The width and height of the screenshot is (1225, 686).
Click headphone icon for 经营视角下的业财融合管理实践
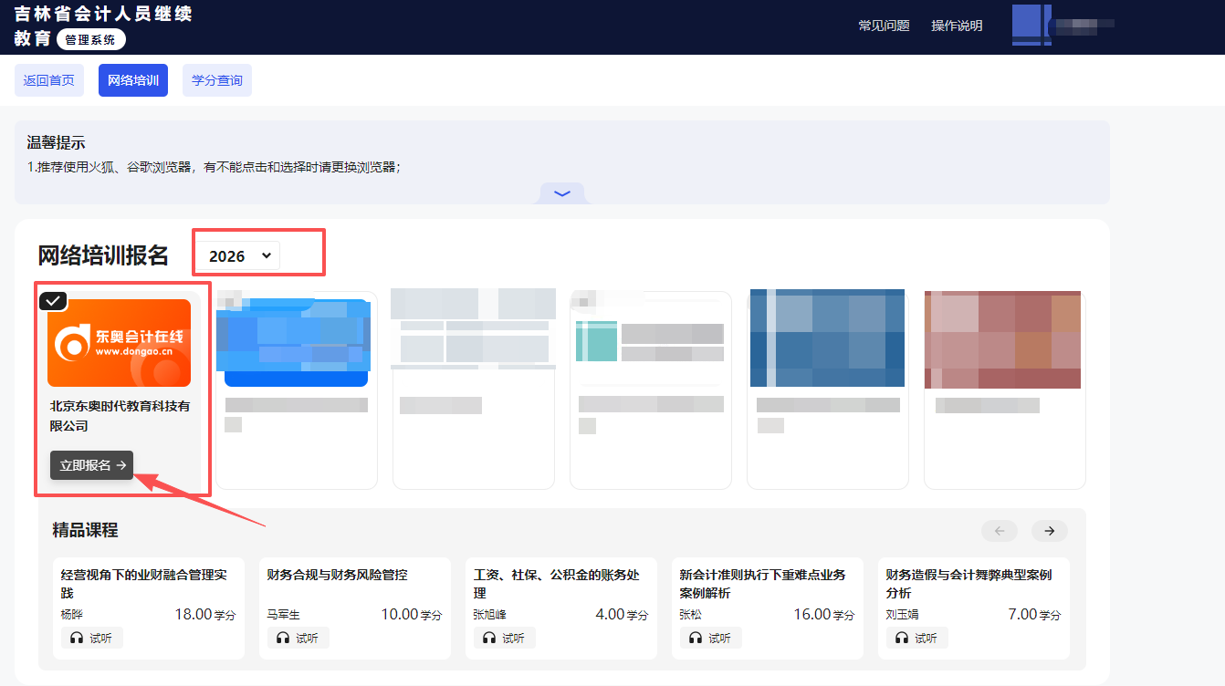pos(77,639)
